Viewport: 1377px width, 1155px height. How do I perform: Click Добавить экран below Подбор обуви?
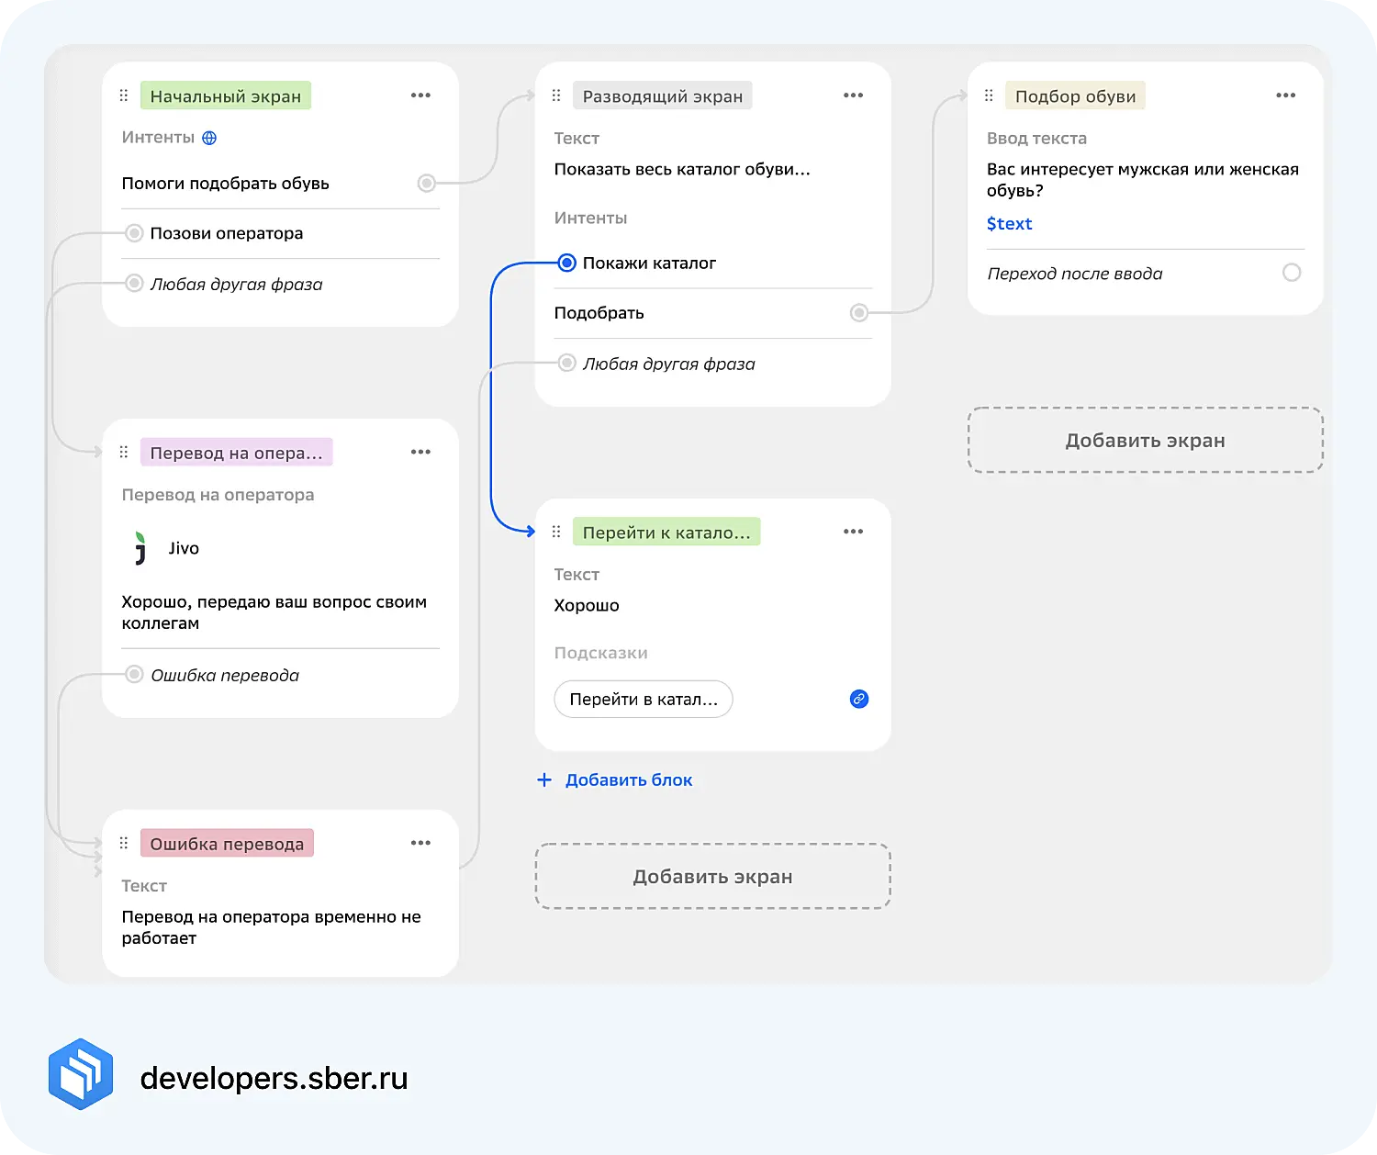1145,441
